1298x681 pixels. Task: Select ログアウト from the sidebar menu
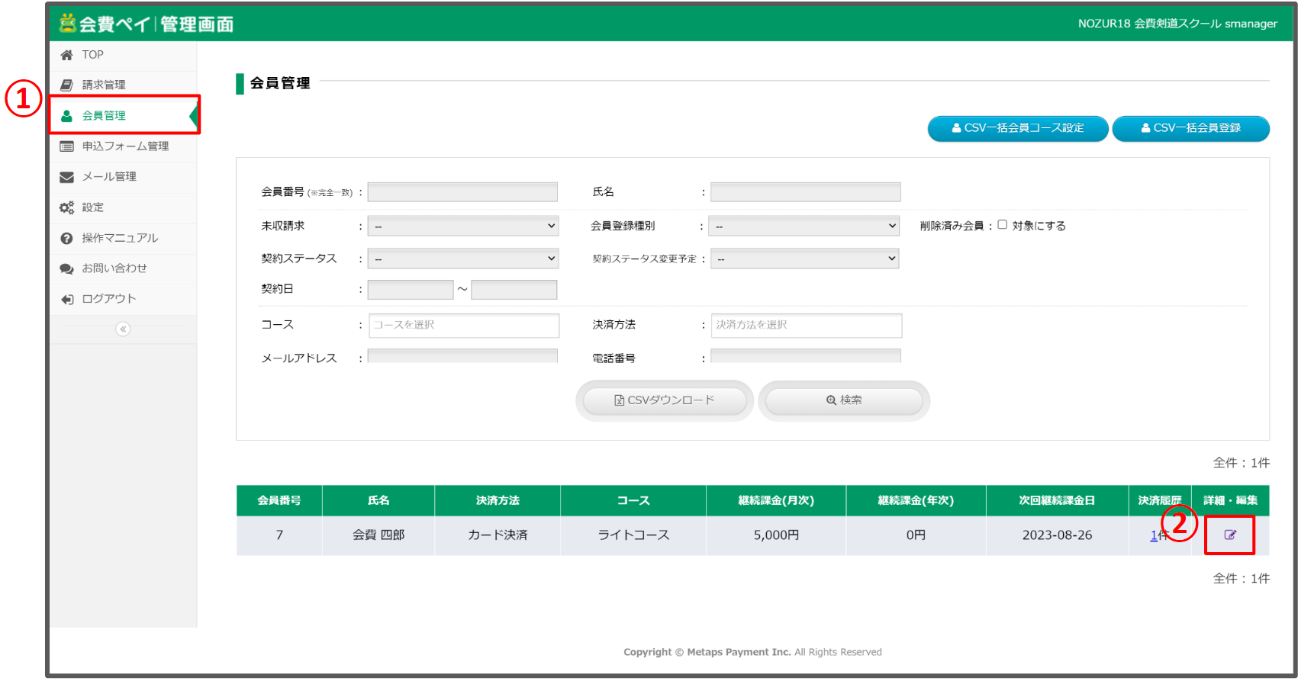108,299
